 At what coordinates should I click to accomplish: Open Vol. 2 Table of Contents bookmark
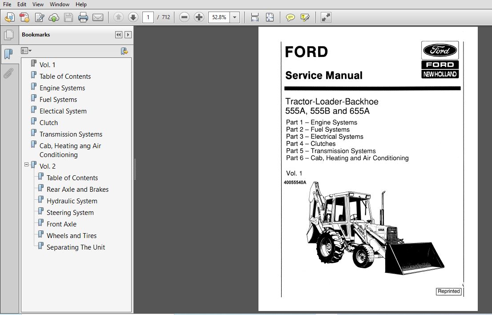(x=72, y=178)
